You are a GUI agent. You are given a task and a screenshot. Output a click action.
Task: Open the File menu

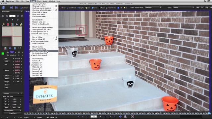18,1
